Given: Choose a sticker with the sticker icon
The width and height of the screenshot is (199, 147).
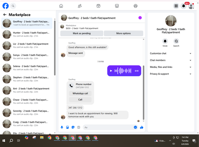Looking at the screenshot, I should pos(73,128).
